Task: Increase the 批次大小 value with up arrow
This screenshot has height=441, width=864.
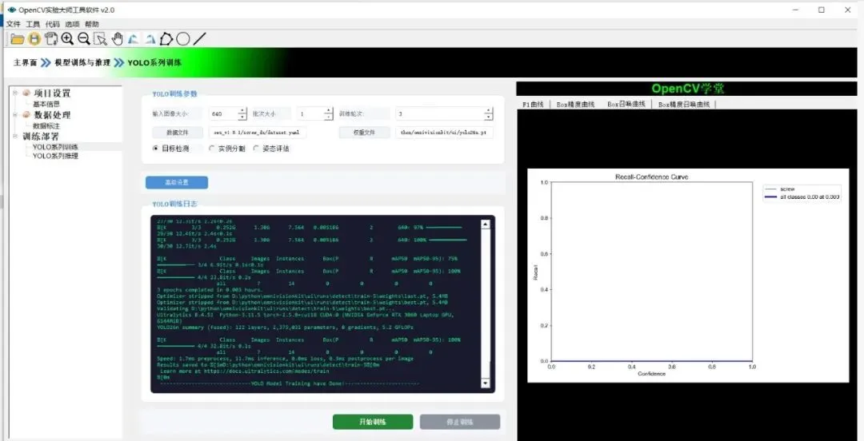Action: [329, 111]
